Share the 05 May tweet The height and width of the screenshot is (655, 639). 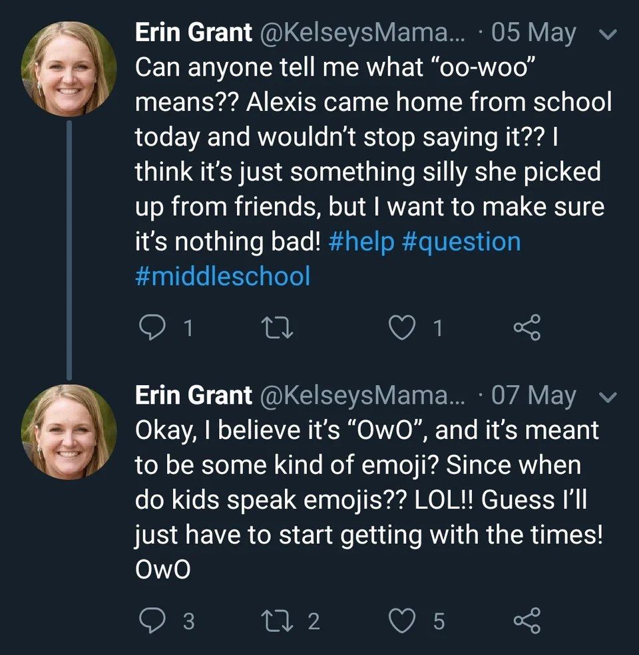click(x=528, y=328)
